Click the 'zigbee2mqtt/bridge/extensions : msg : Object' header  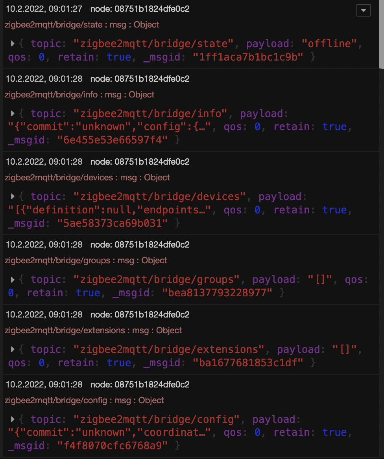[x=93, y=330]
